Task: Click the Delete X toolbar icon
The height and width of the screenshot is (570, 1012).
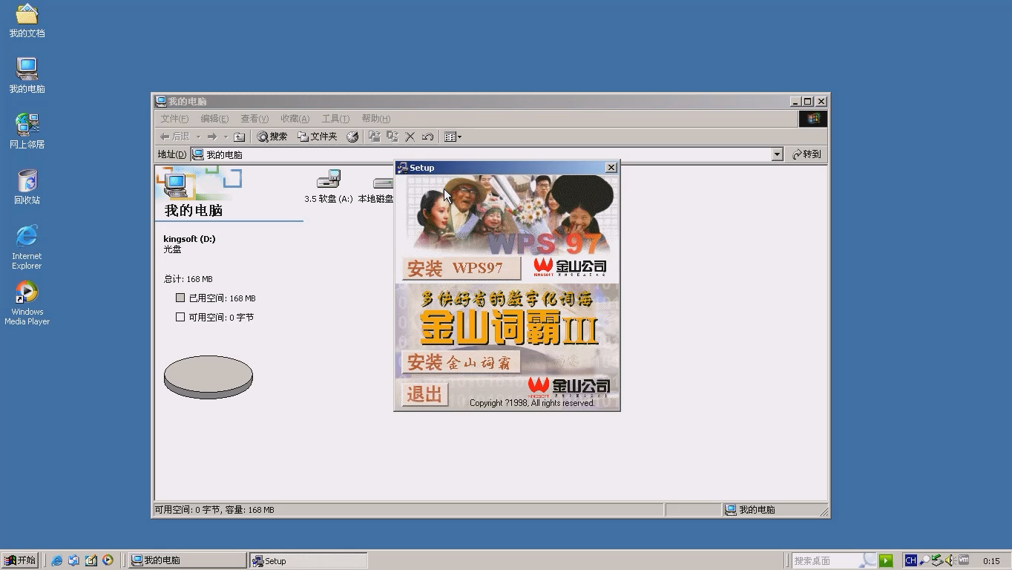Action: pyautogui.click(x=410, y=137)
